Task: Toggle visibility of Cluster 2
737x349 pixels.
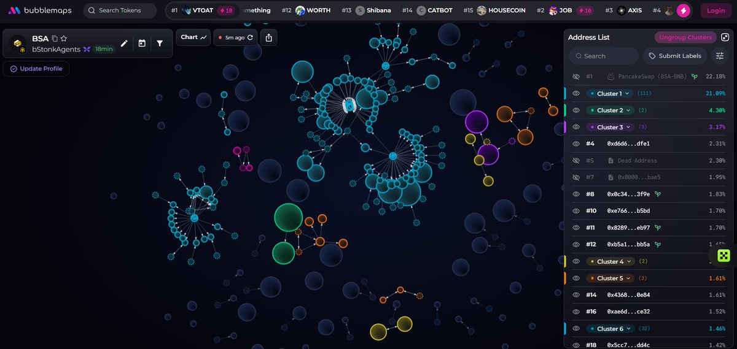Action: 576,110
